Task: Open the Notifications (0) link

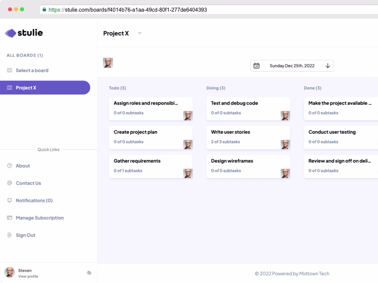Action: [34, 200]
